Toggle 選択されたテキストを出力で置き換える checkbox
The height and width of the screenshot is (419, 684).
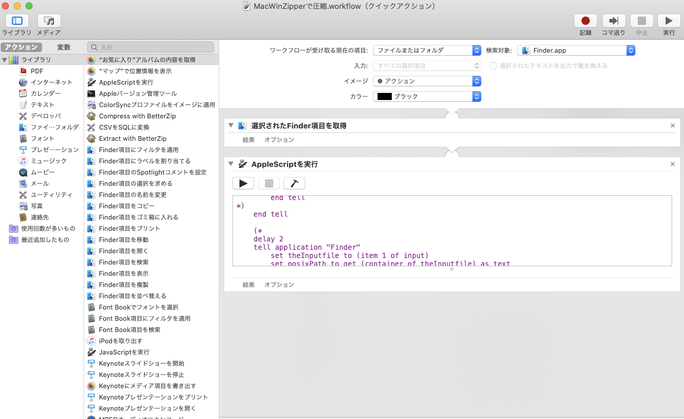point(493,66)
